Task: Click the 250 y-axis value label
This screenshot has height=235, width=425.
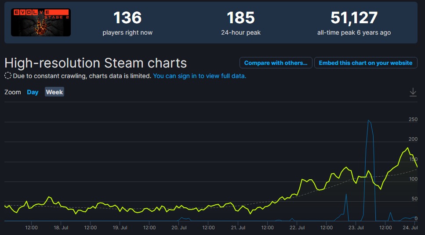Action: [413, 119]
